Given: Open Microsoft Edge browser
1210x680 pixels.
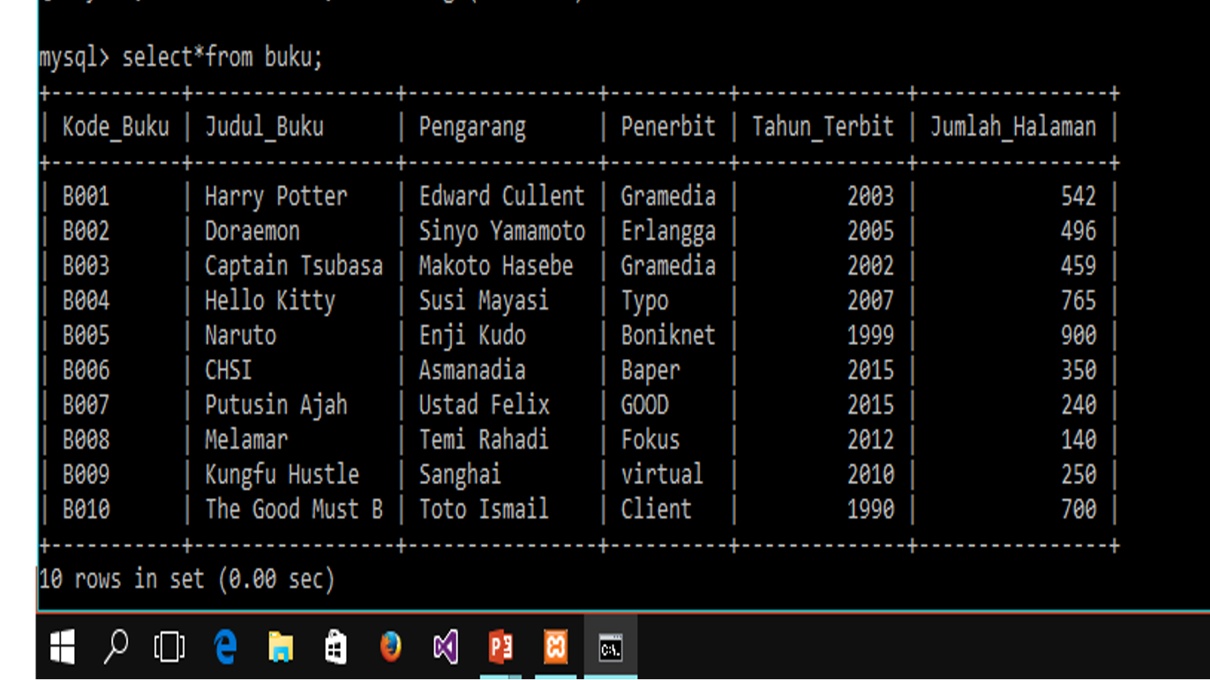Looking at the screenshot, I should [225, 646].
